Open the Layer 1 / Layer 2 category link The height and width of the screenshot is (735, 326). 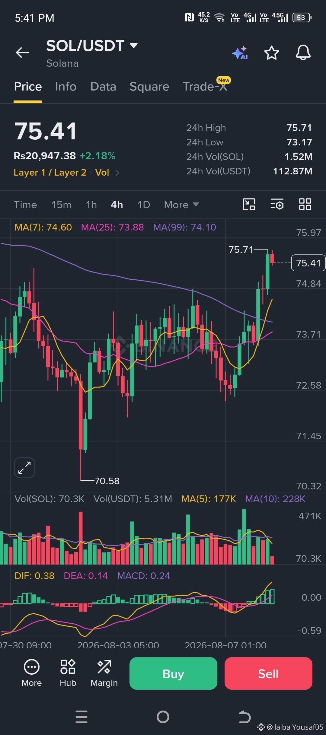click(x=50, y=173)
